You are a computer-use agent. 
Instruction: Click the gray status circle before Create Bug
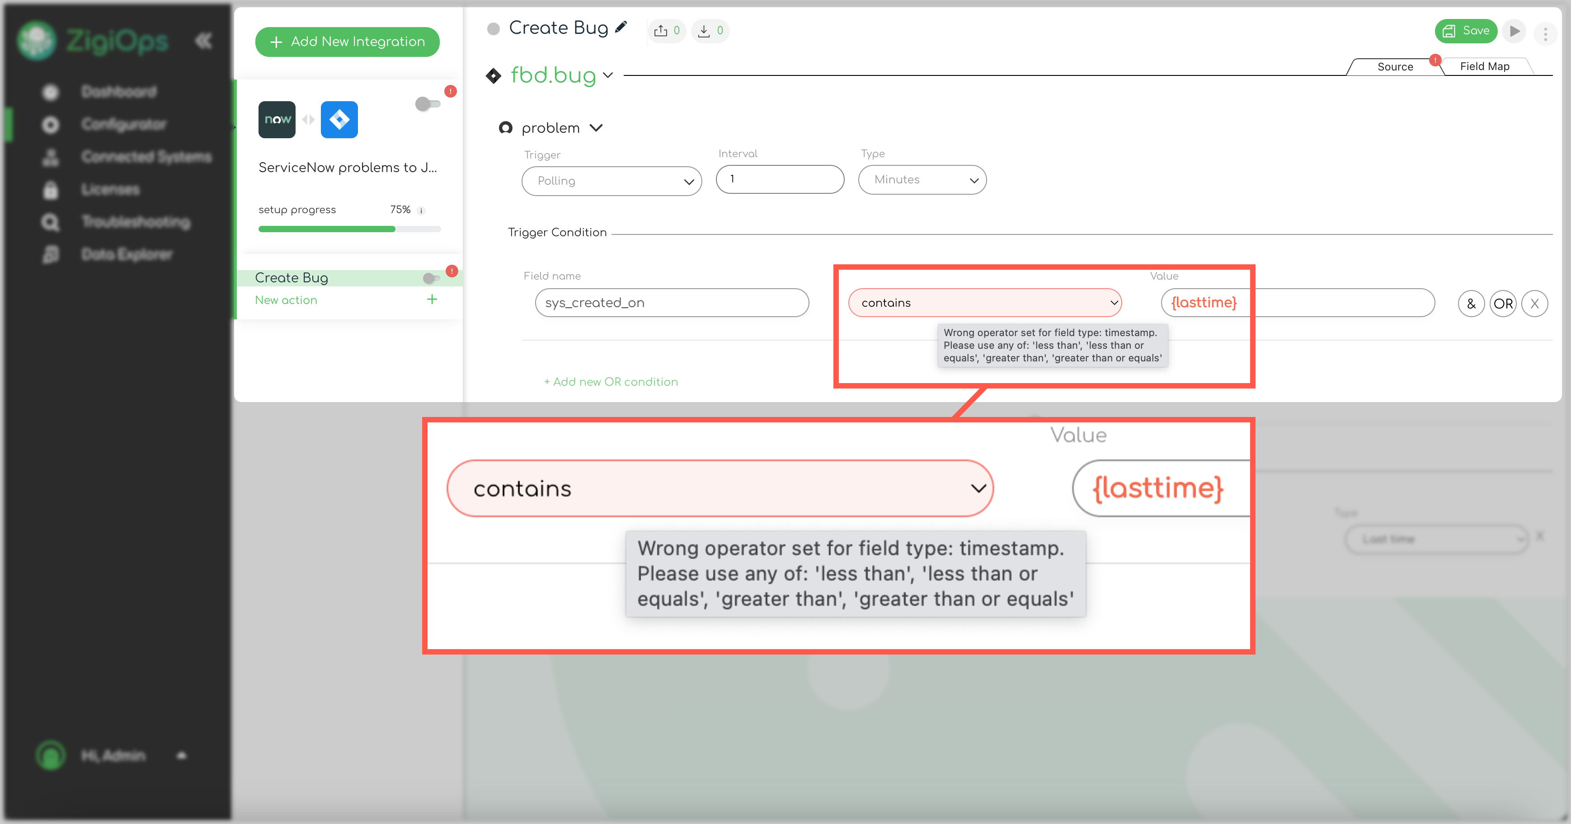pos(494,28)
